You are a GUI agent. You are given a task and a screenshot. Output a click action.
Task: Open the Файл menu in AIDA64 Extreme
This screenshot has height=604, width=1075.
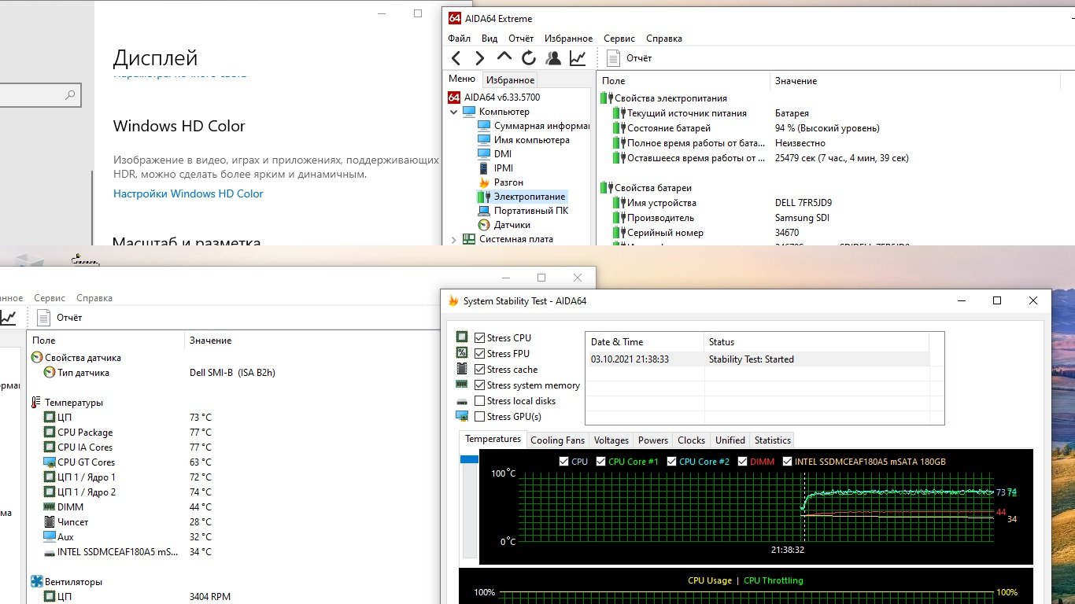point(460,39)
